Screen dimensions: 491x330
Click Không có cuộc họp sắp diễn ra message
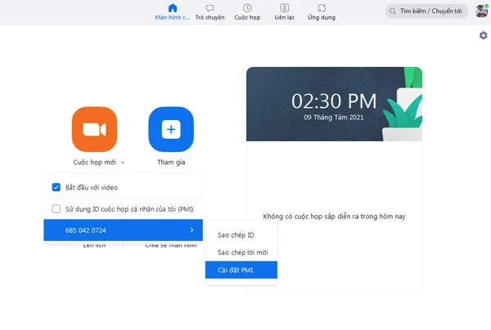click(334, 216)
